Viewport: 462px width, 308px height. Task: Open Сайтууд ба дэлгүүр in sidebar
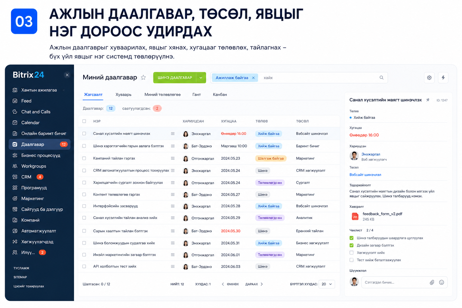pyautogui.click(x=42, y=210)
